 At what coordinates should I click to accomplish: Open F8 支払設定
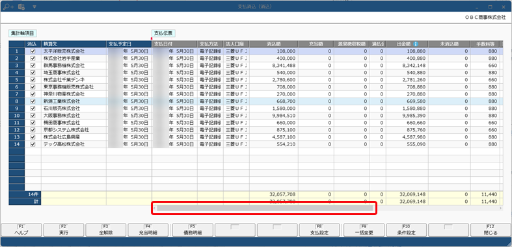click(x=319, y=229)
